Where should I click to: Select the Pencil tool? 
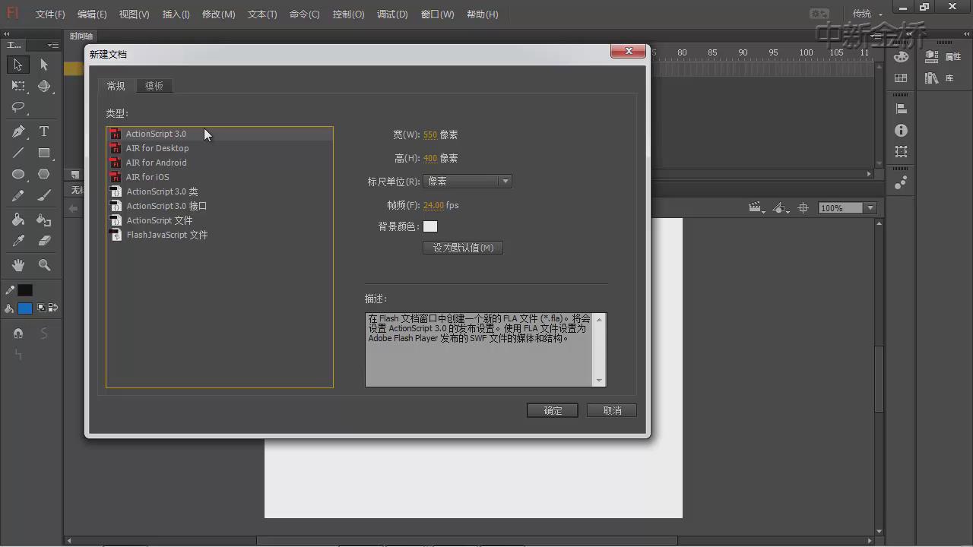point(18,195)
